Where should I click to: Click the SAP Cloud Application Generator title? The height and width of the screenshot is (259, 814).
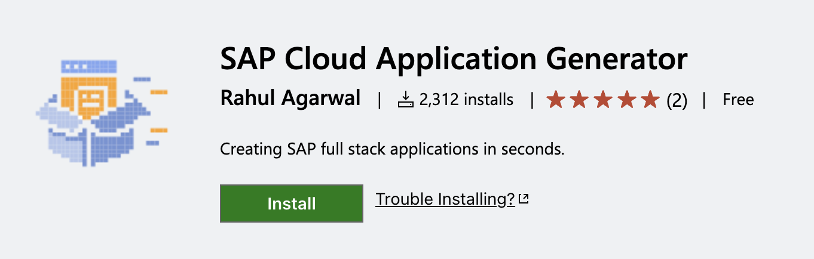click(454, 59)
